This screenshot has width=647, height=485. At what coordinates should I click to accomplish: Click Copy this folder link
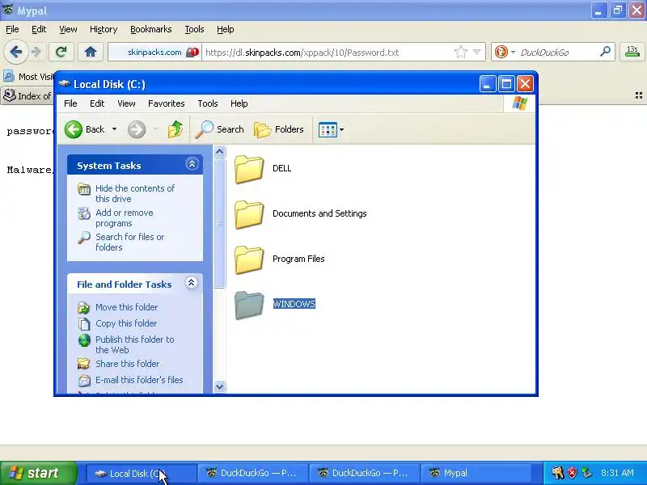pyautogui.click(x=126, y=323)
